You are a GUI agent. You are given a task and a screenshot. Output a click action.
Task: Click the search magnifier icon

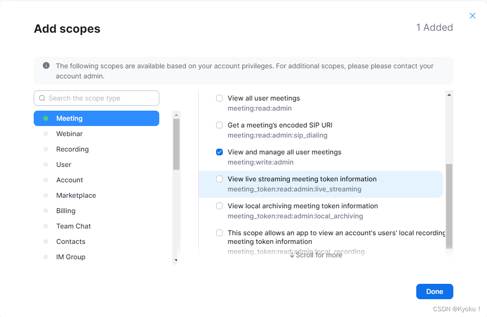[42, 98]
